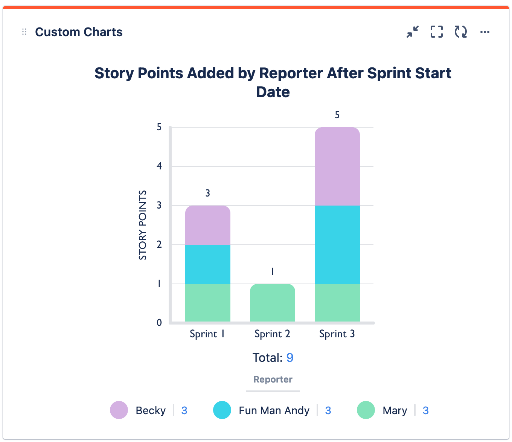Refresh the Custom Charts gadget
This screenshot has height=442, width=512.
[x=460, y=32]
